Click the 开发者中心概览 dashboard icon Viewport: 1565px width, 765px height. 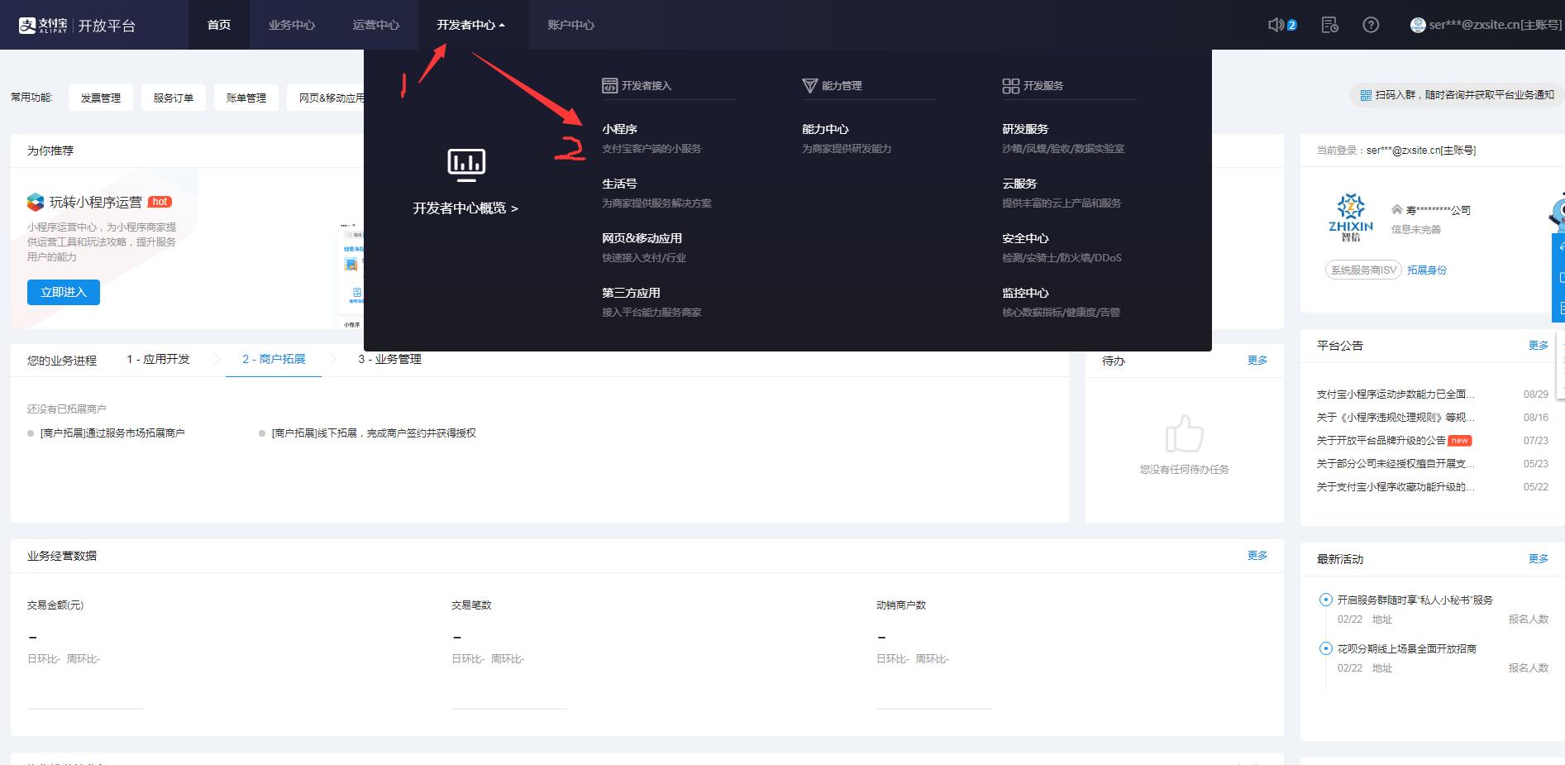pyautogui.click(x=466, y=165)
